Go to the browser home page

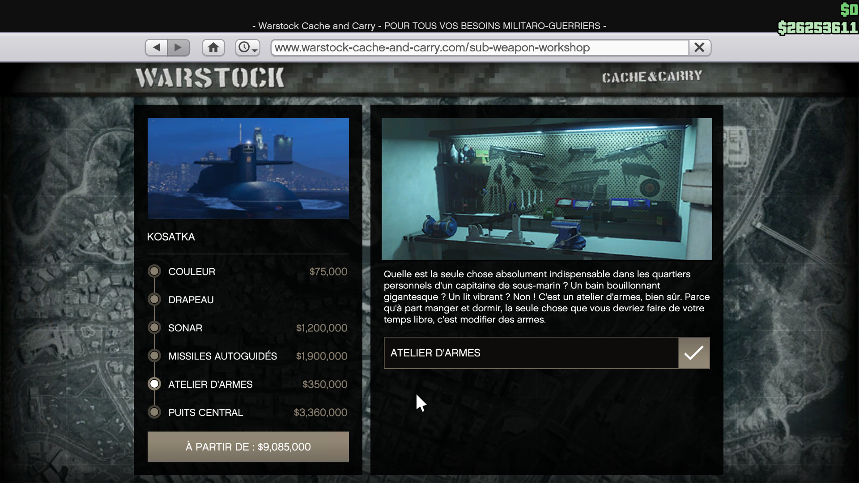(x=213, y=47)
